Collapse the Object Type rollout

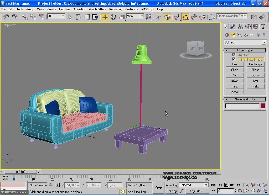[x=245, y=50]
